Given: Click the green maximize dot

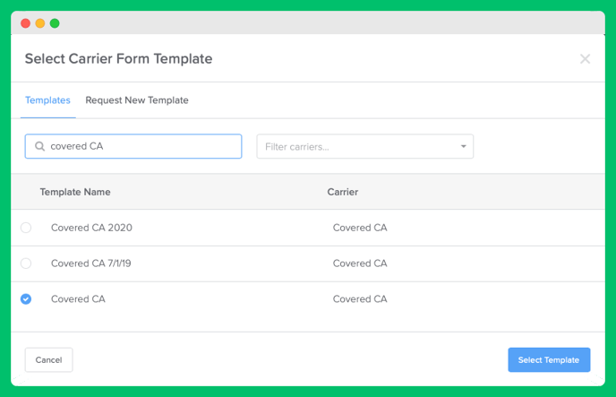Looking at the screenshot, I should [55, 23].
